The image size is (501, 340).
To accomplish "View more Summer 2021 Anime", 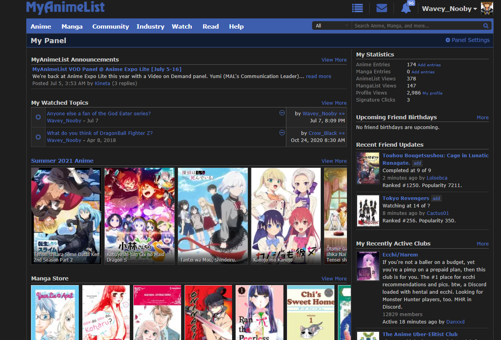I will tap(334, 161).
